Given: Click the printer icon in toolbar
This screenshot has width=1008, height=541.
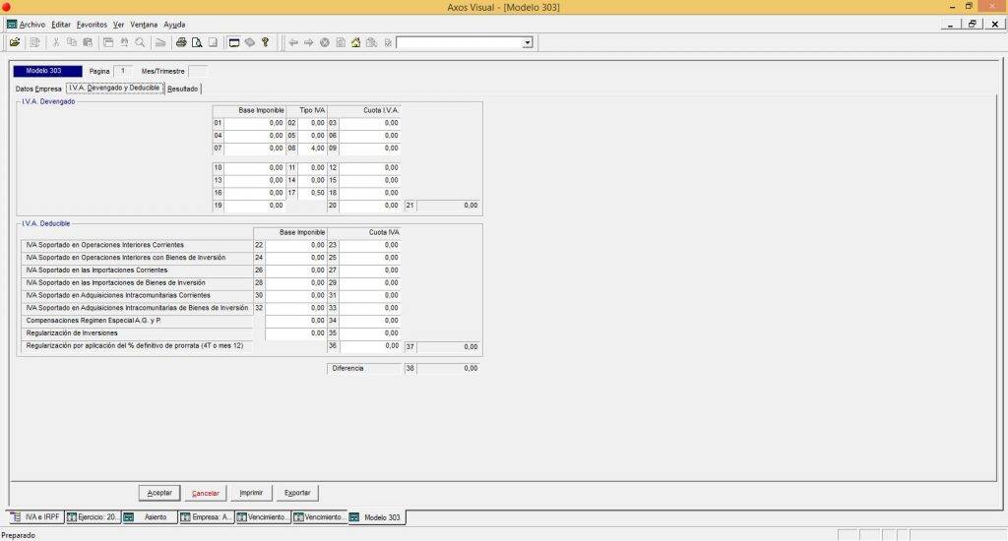Looking at the screenshot, I should click(181, 42).
